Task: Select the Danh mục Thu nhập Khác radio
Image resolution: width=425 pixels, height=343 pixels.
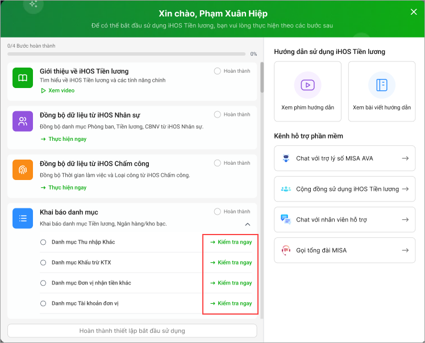Action: (43, 242)
